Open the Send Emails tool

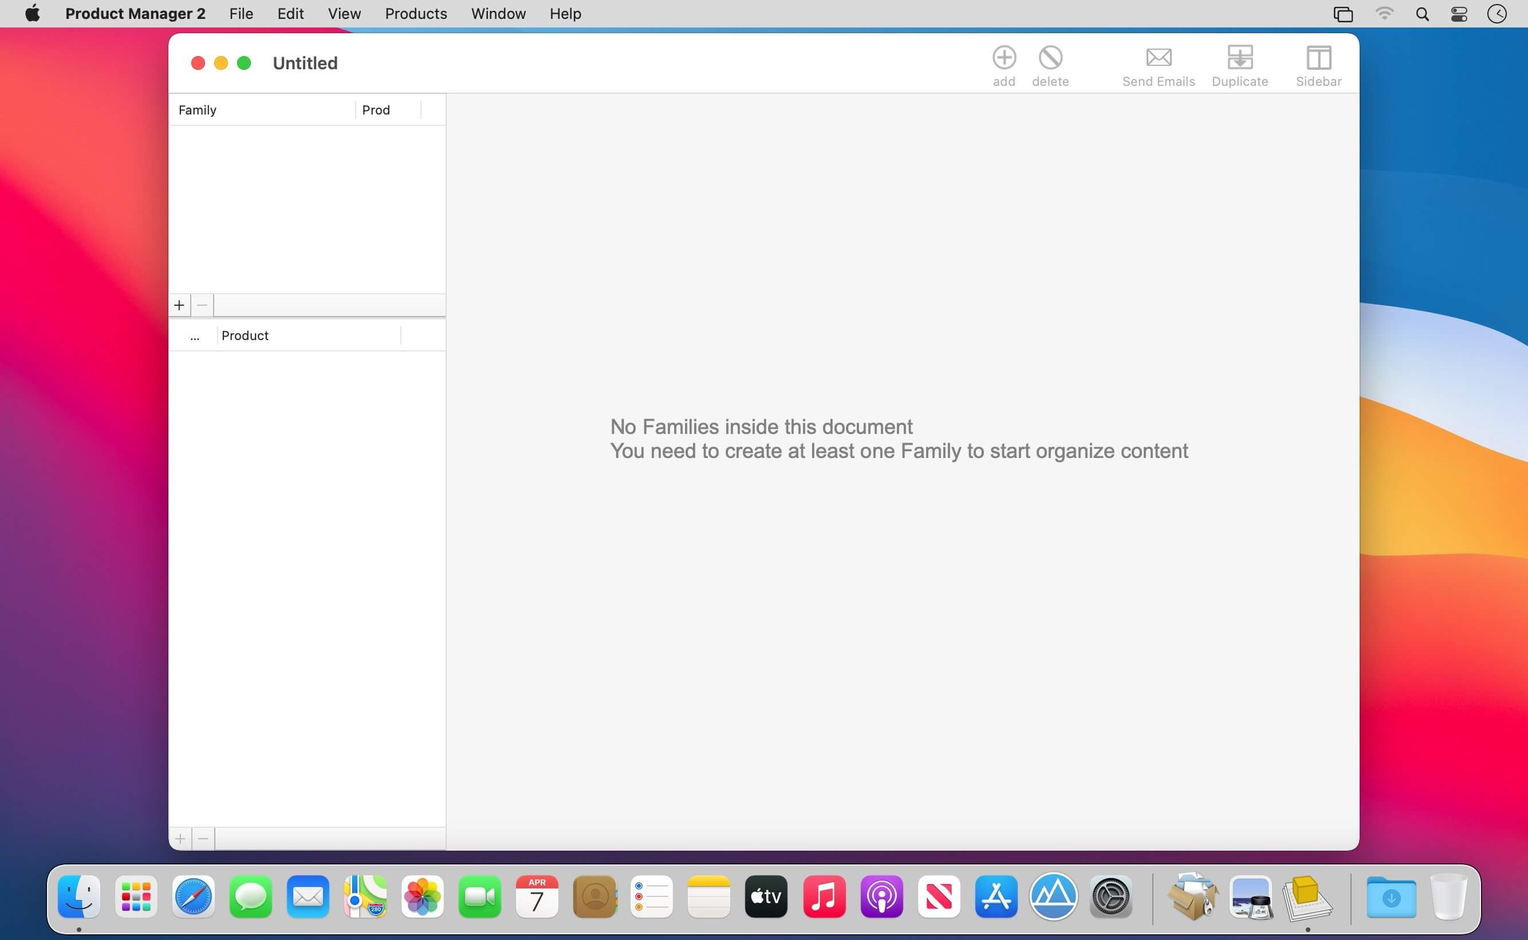[1158, 58]
